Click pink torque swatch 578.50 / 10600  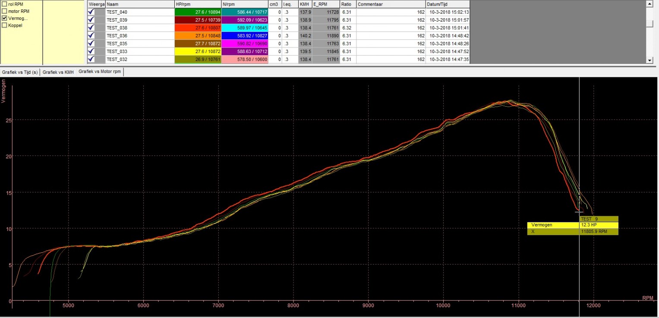244,59
